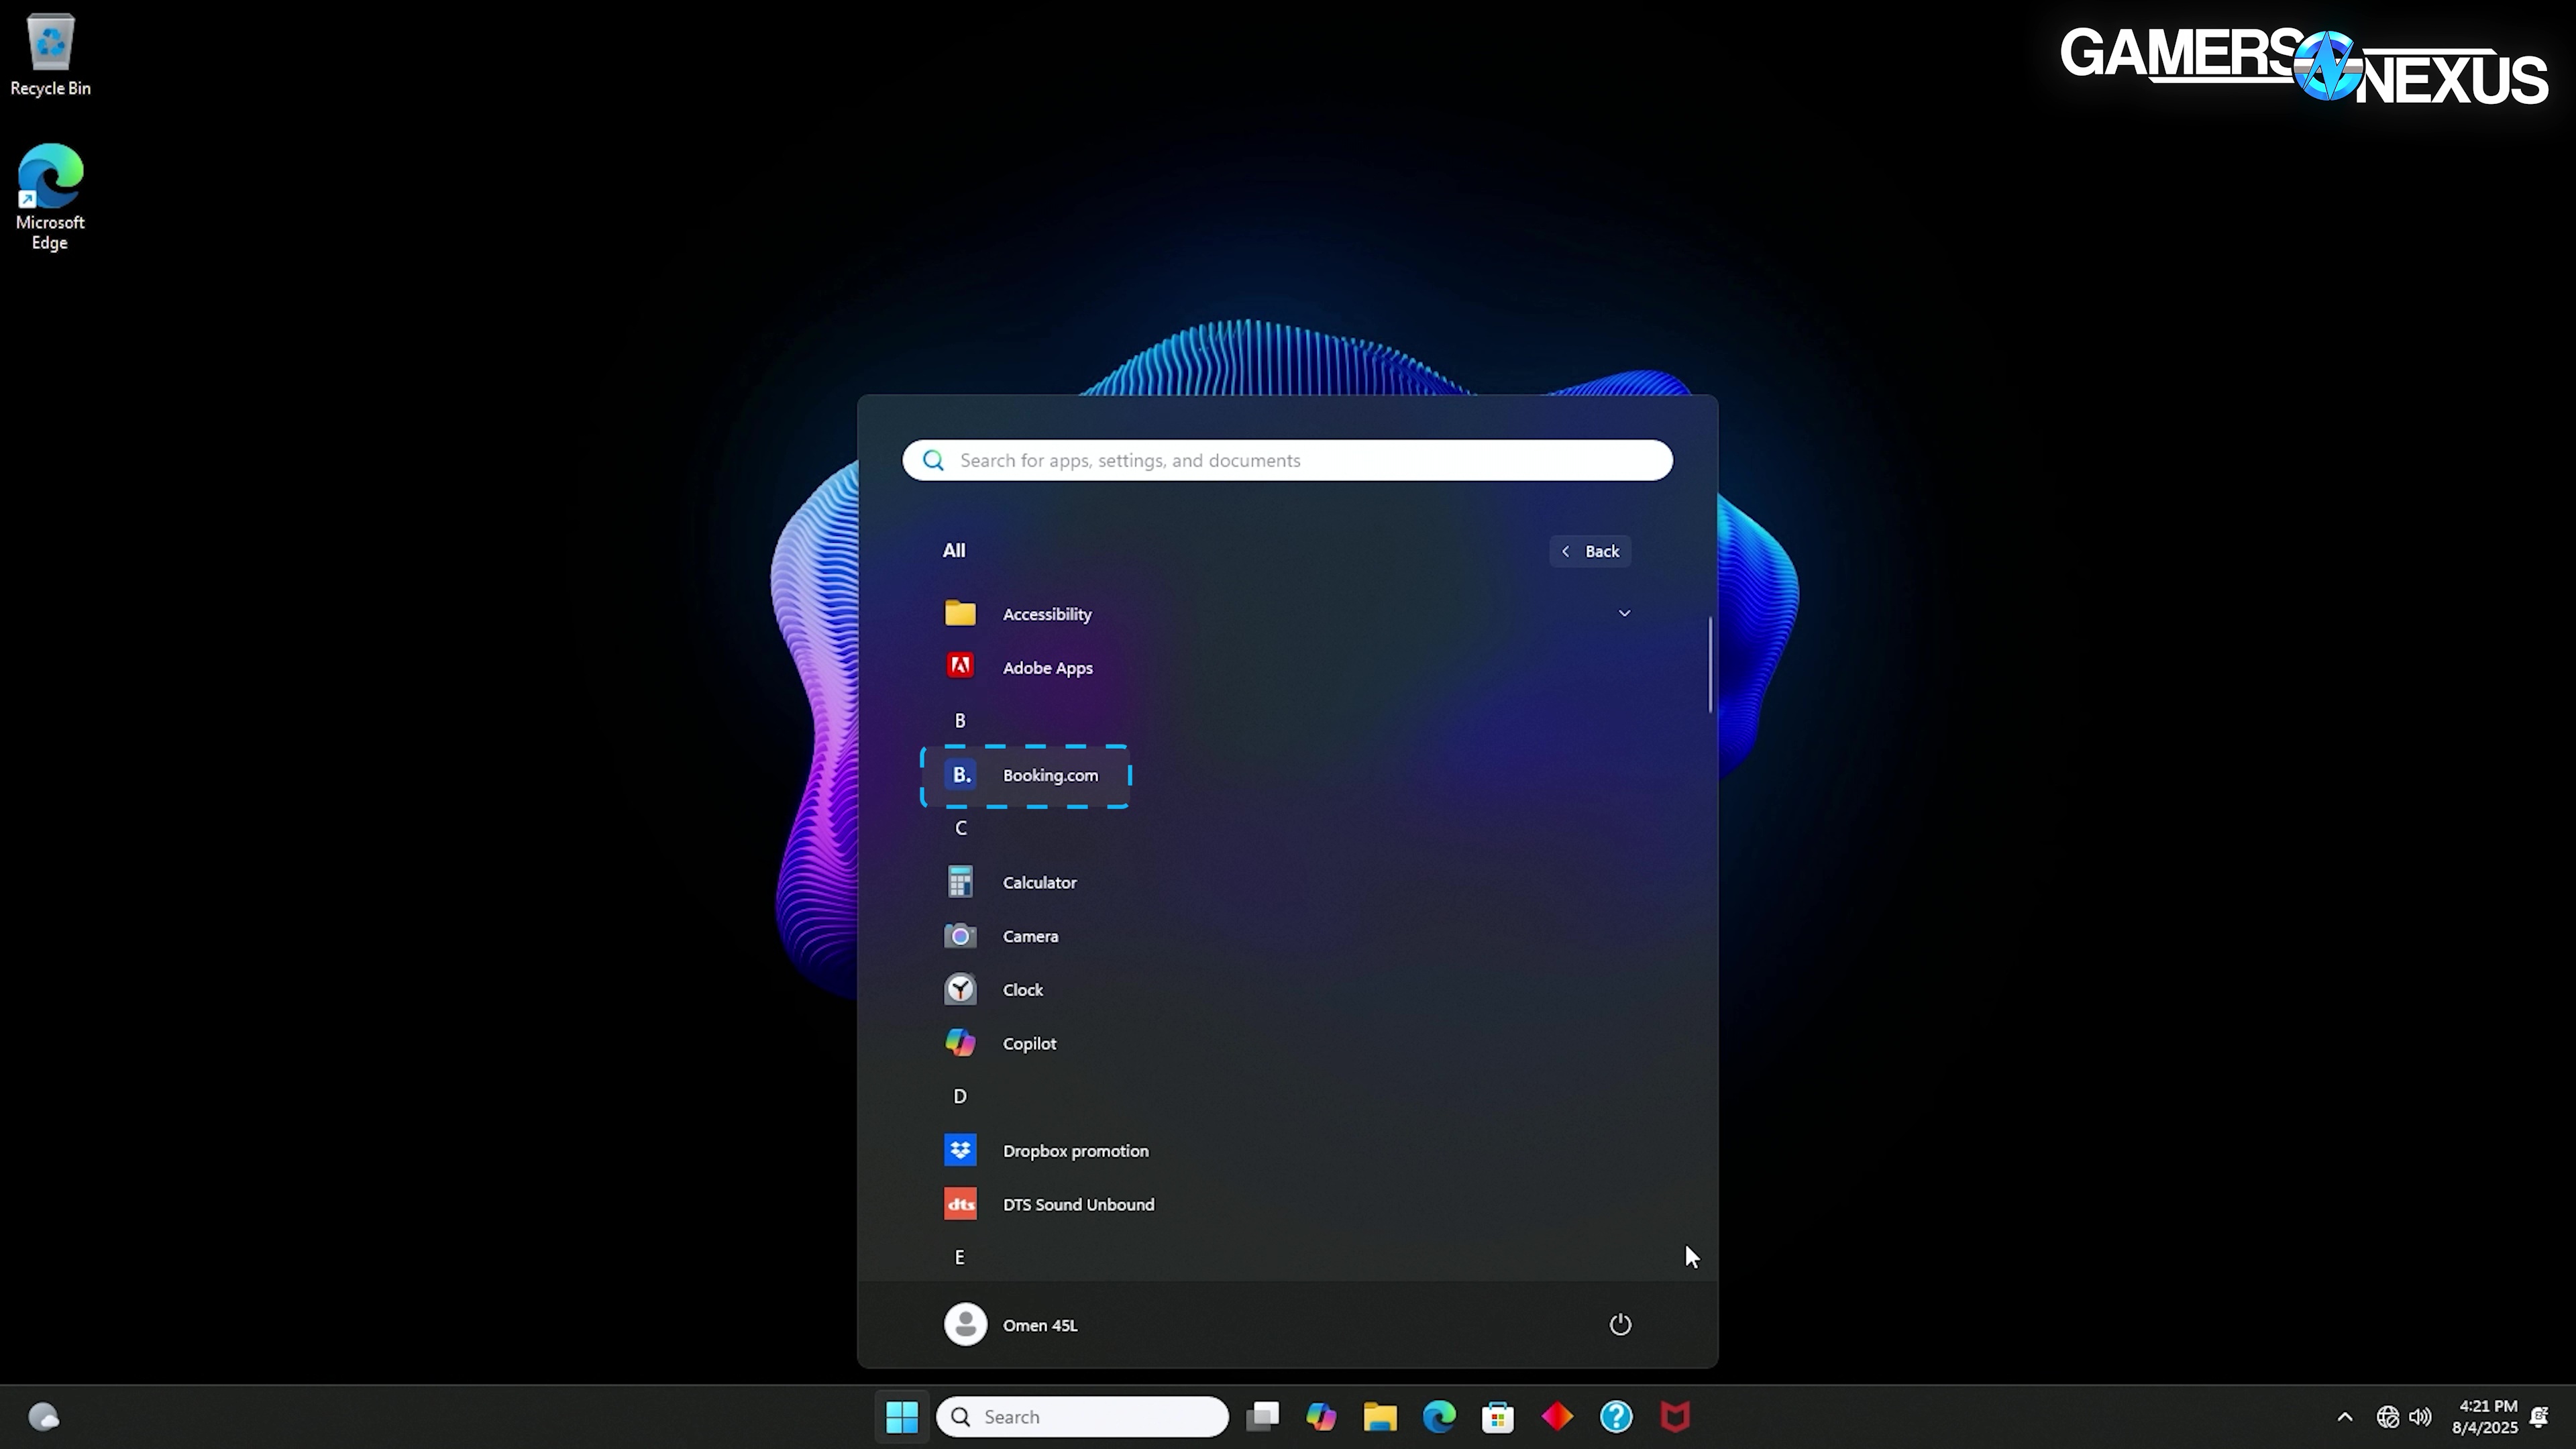Open Microsoft Store from the taskbar

pyautogui.click(x=1498, y=1417)
